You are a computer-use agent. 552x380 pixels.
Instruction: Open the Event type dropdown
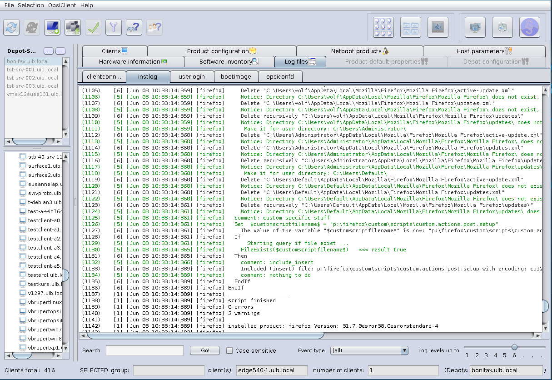[369, 350]
